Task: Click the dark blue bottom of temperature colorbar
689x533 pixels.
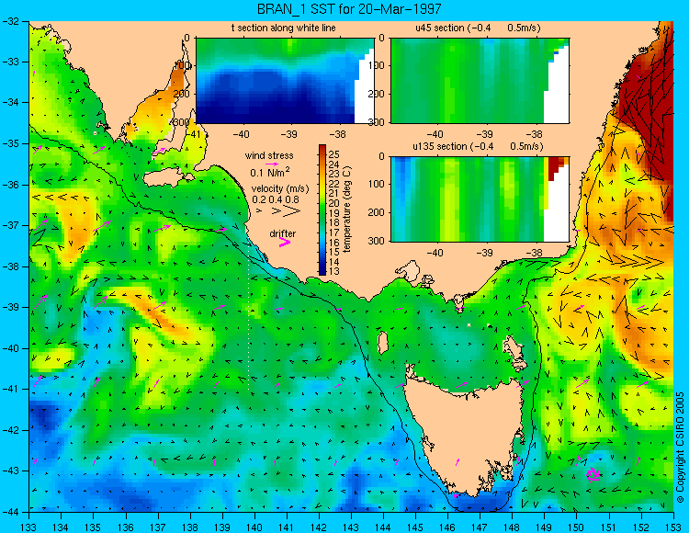Action: (x=322, y=271)
